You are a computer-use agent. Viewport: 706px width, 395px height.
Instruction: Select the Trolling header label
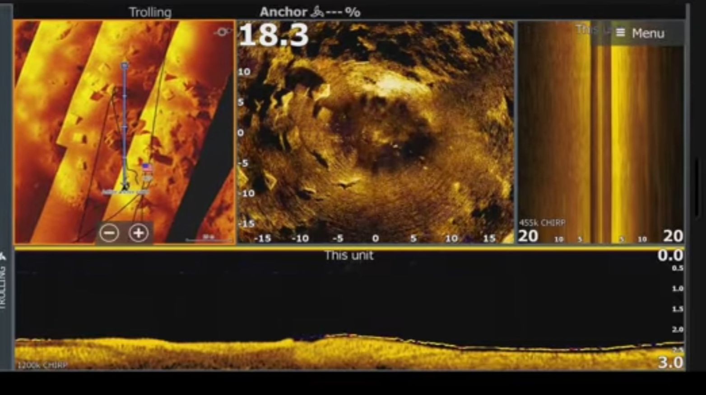[x=150, y=12]
